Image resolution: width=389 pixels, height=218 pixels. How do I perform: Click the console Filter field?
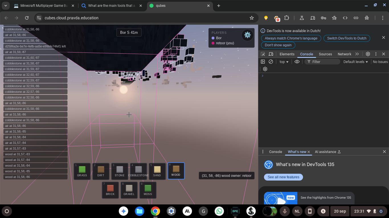click(x=322, y=62)
